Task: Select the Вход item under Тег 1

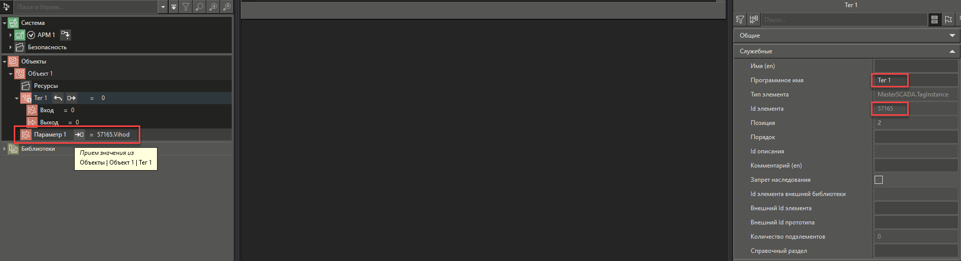Action: tap(47, 110)
